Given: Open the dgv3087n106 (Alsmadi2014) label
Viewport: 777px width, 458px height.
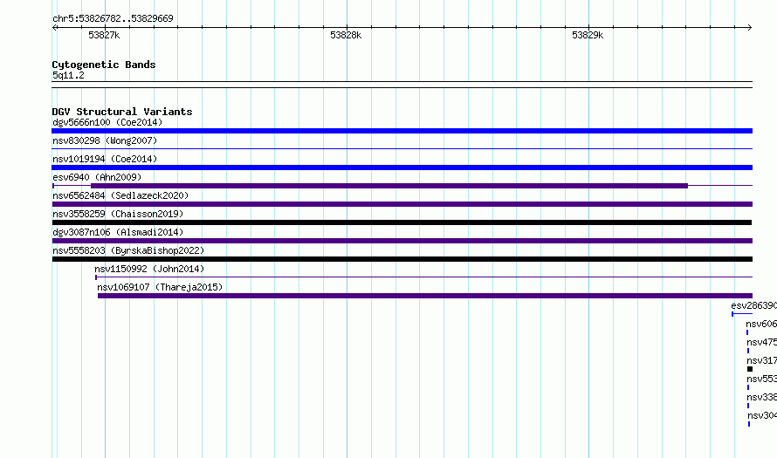Looking at the screenshot, I should pos(118,232).
